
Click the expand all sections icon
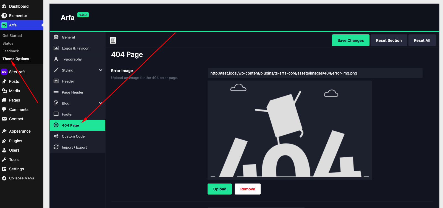[x=113, y=40]
